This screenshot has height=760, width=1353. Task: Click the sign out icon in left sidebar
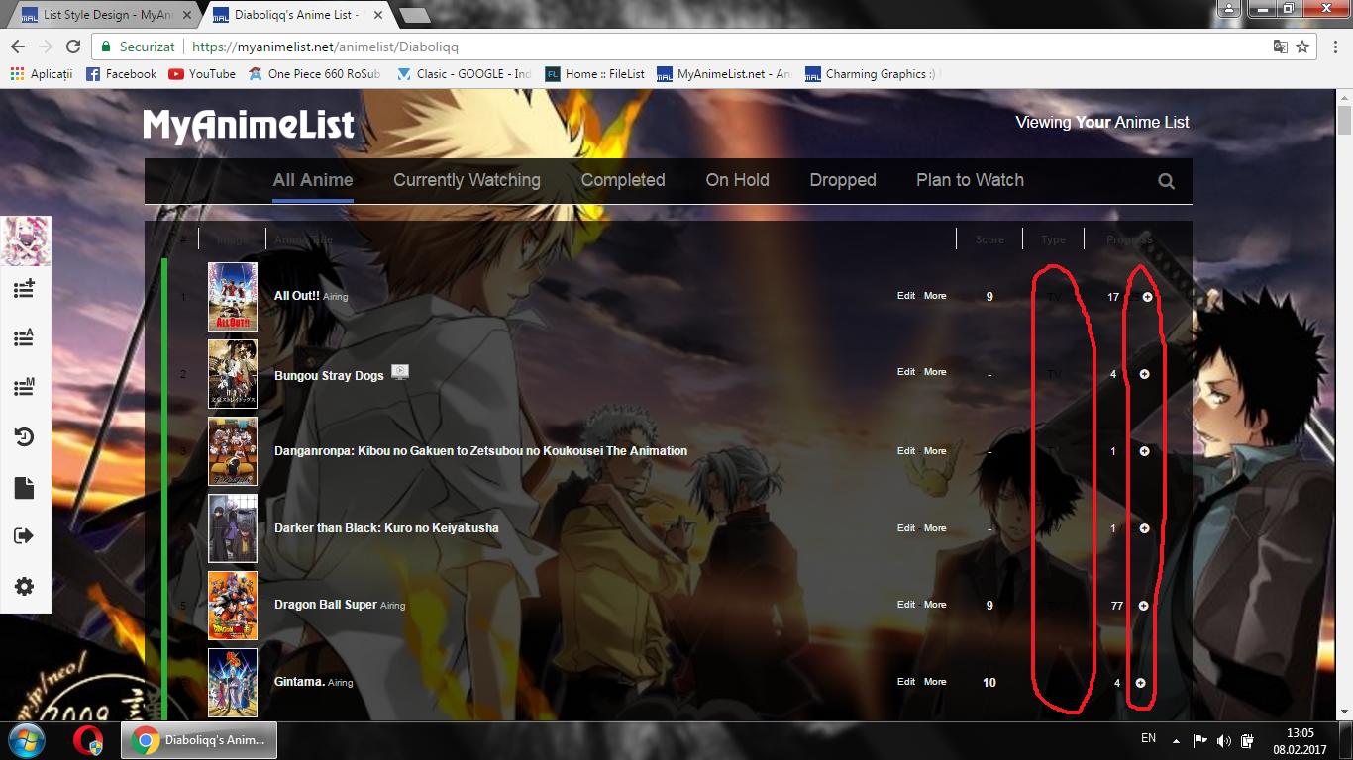[x=25, y=535]
